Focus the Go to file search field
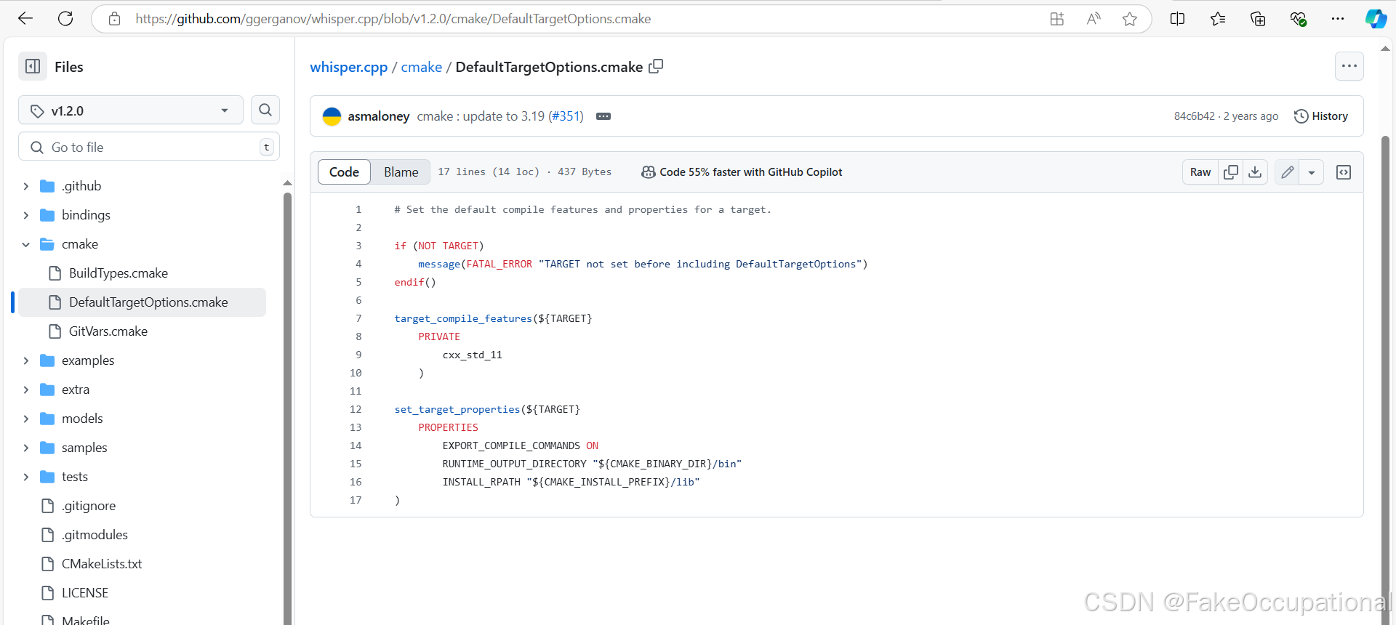 click(x=149, y=147)
